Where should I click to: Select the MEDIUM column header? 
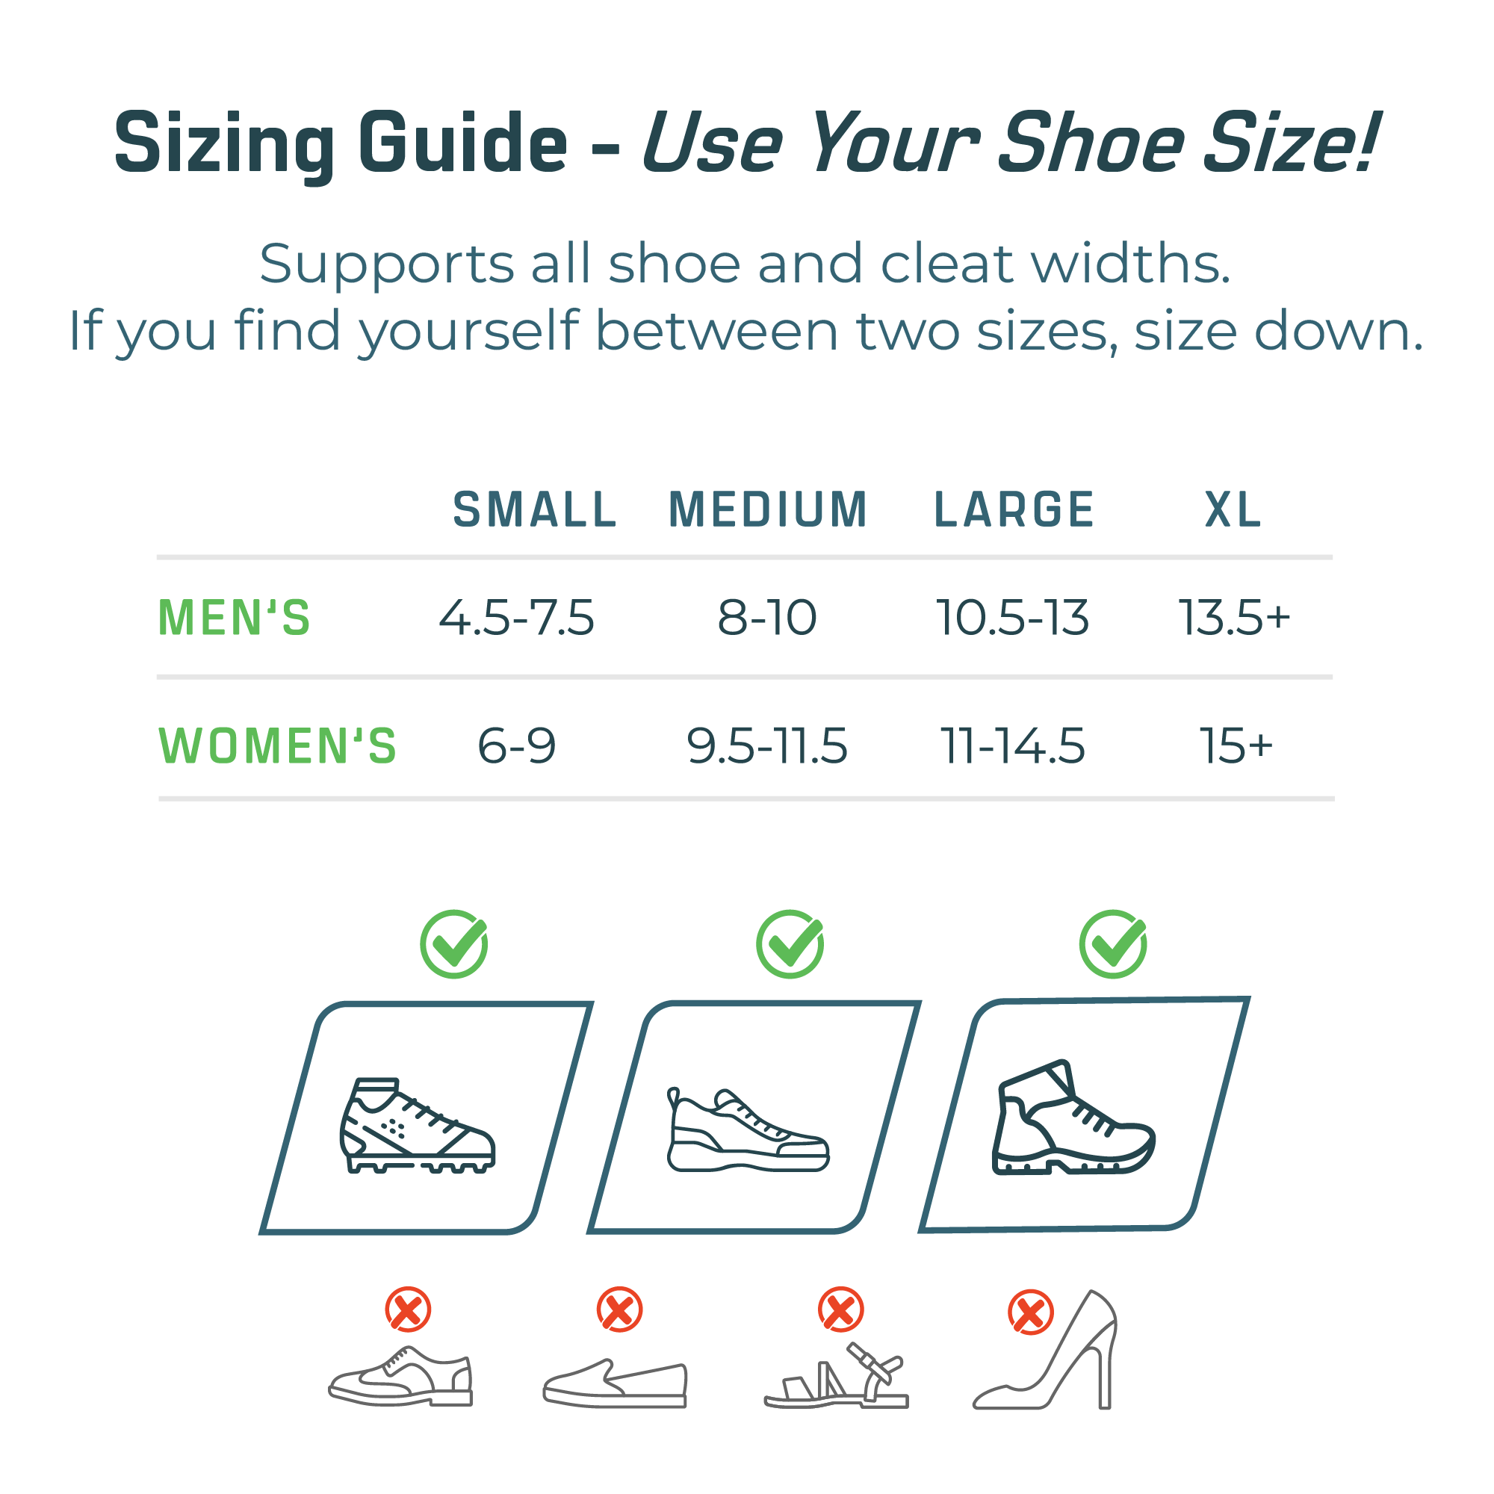click(768, 510)
